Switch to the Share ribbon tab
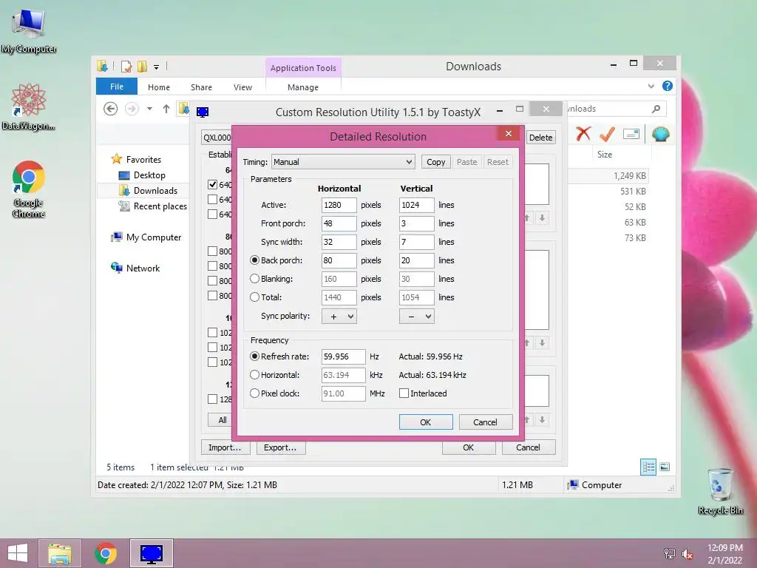This screenshot has height=568, width=757. pos(201,87)
